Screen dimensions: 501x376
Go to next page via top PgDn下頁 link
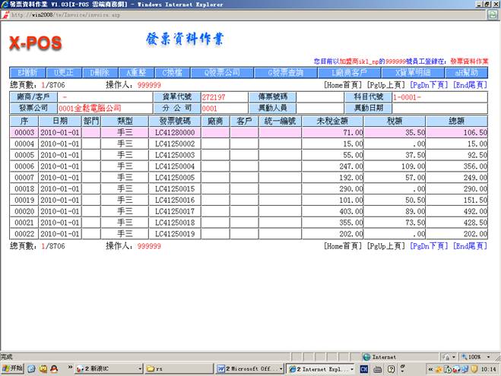429,85
